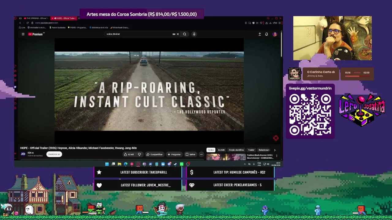Open the Andrastter's Arch... bookmark
Image resolution: width=392 pixels, height=220 pixels.
[37, 28]
